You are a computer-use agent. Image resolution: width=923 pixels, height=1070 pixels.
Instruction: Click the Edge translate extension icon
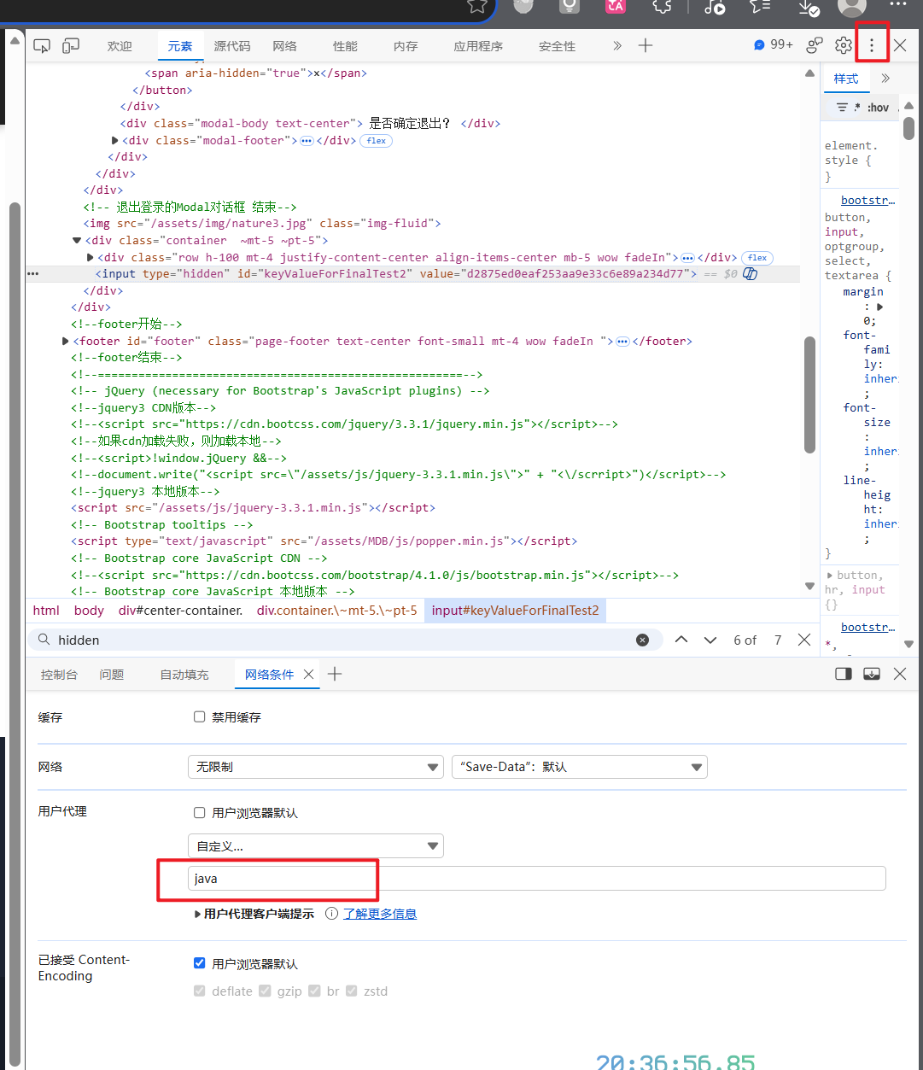point(616,6)
